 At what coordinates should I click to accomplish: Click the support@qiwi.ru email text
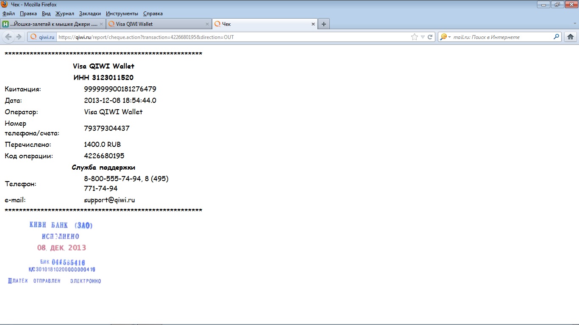[x=109, y=200]
